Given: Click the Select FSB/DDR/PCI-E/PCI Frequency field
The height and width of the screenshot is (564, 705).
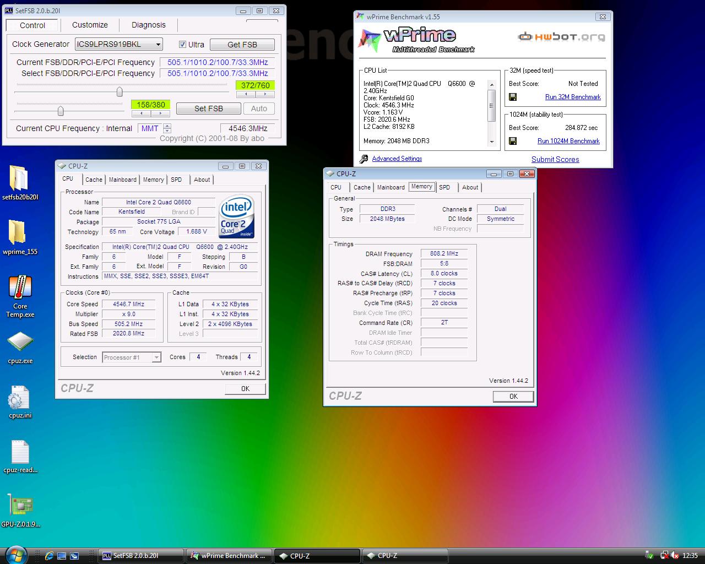Looking at the screenshot, I should coord(218,73).
